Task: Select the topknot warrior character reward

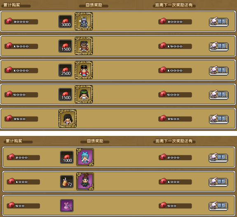Action: [85, 181]
